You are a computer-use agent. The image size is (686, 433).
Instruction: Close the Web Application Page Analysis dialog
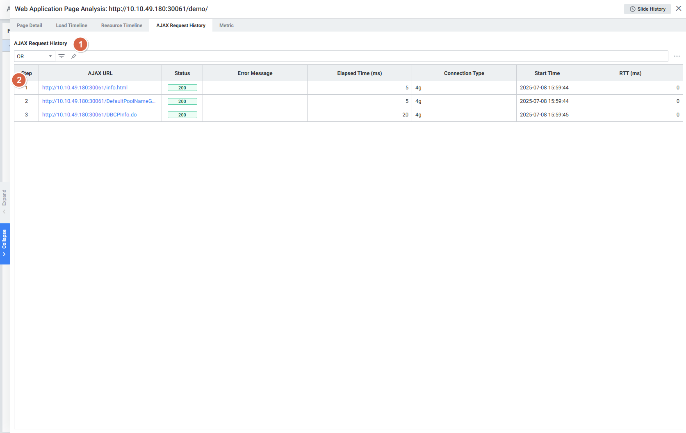(679, 9)
